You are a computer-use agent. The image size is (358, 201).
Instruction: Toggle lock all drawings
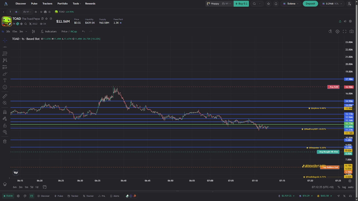tap(5, 126)
